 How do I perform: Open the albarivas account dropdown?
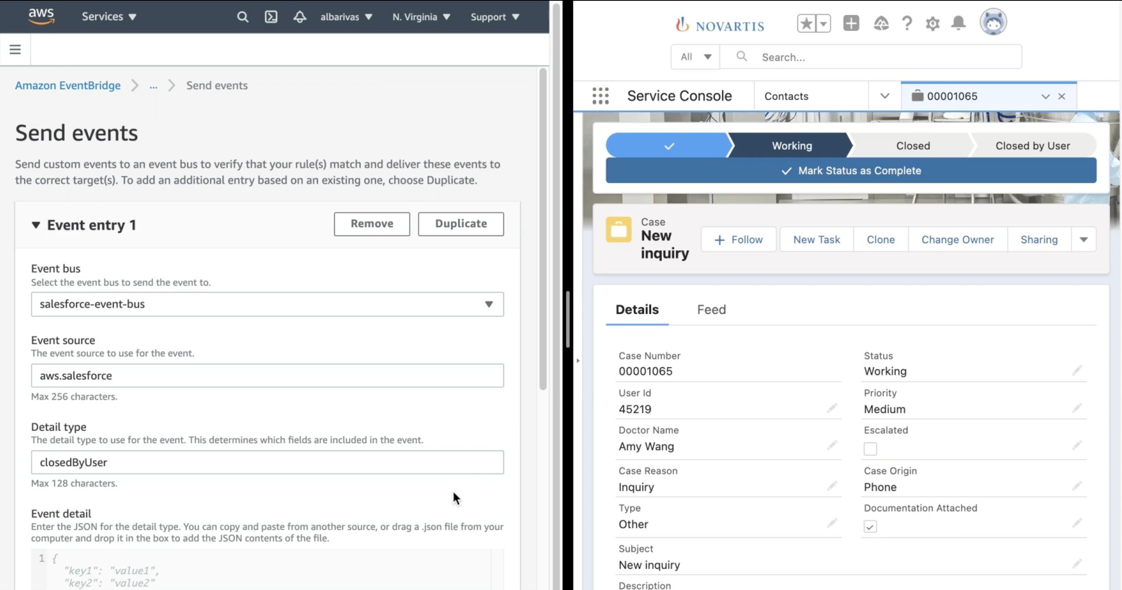click(346, 17)
